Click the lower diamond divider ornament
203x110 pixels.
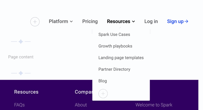tap(21, 73)
